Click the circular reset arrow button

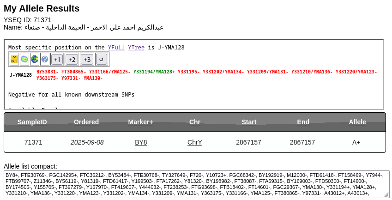click(101, 59)
